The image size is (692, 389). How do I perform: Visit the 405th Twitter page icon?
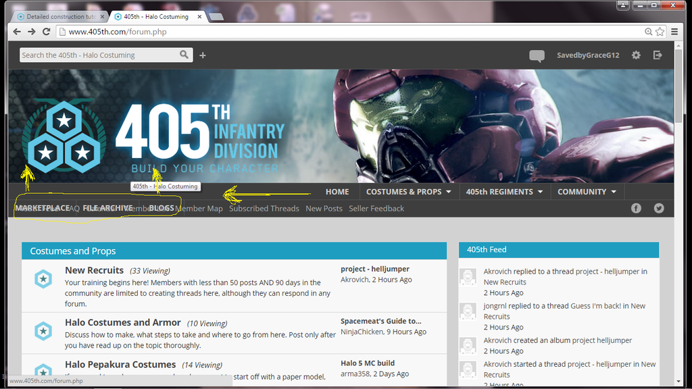(659, 208)
